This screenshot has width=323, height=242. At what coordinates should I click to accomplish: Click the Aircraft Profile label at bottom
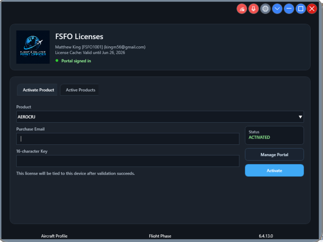(54, 236)
